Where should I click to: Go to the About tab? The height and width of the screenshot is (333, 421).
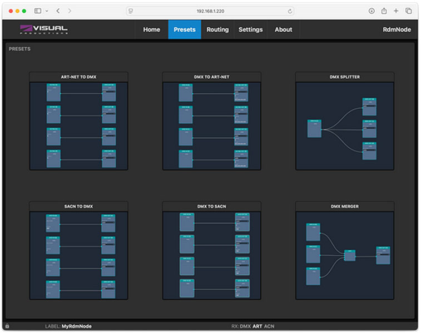pos(283,29)
